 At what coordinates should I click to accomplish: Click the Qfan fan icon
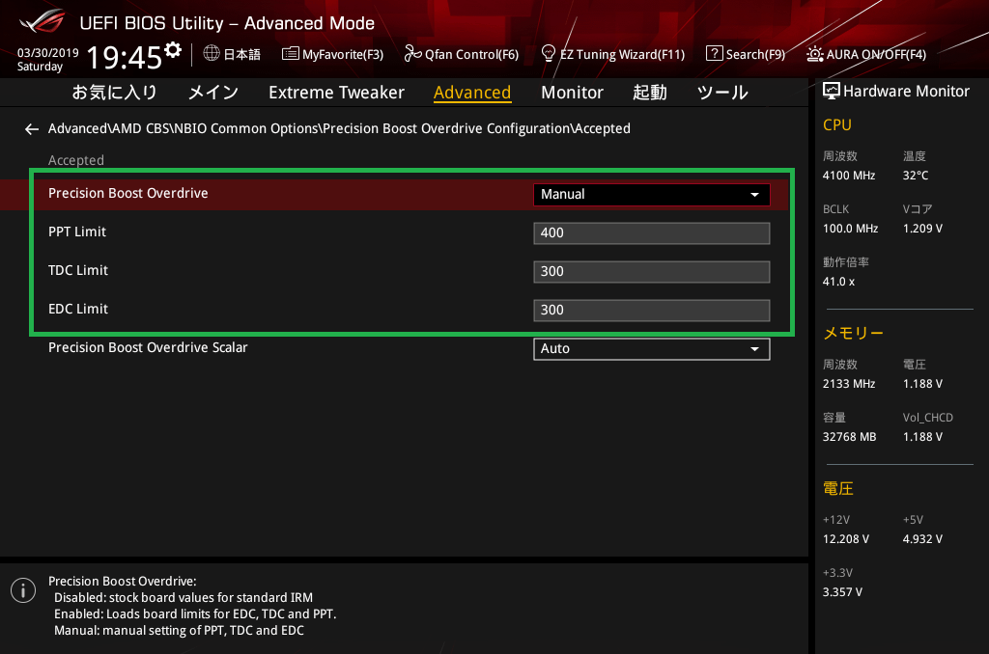(x=412, y=54)
